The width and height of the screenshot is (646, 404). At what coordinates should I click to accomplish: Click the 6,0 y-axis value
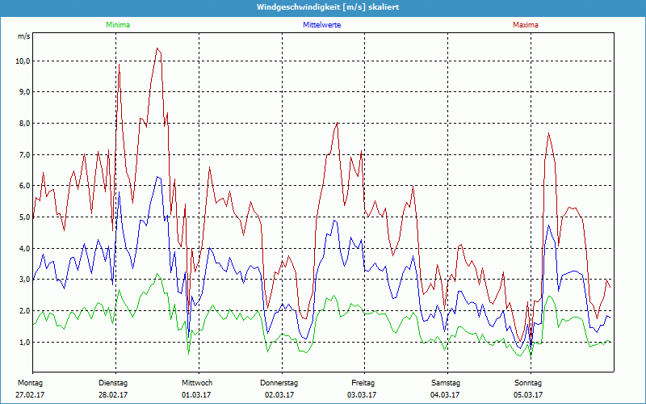coord(24,186)
